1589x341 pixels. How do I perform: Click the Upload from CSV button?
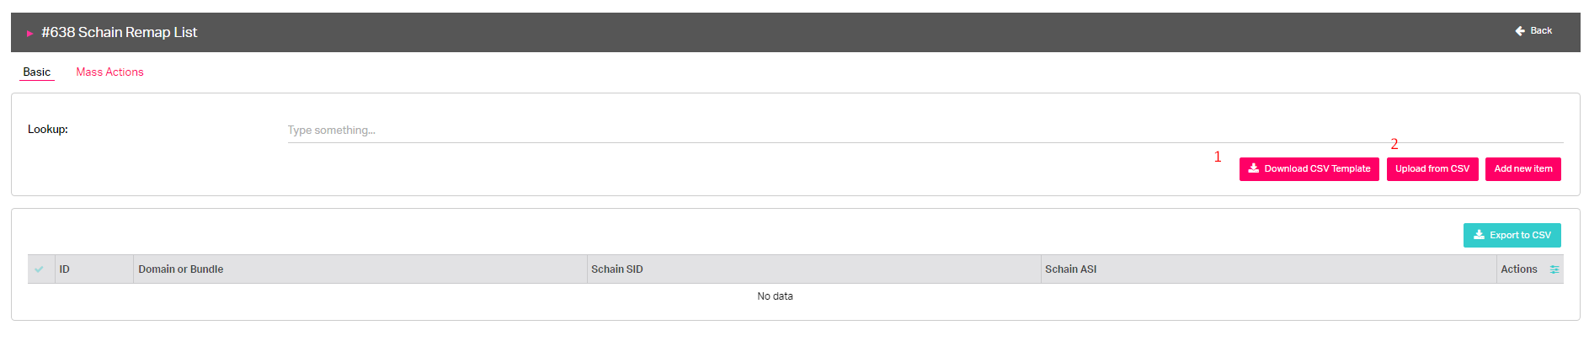click(x=1432, y=169)
